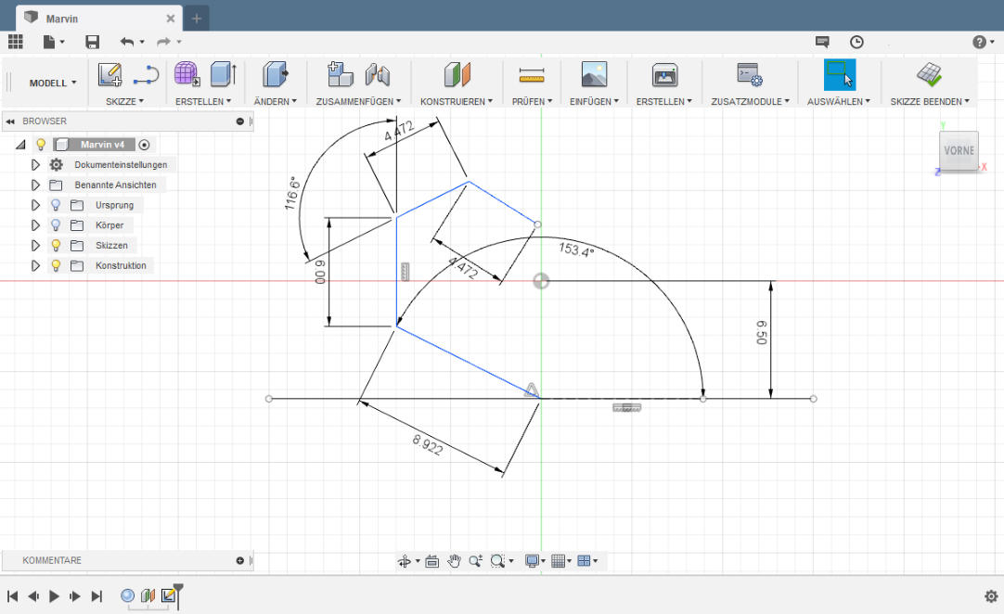Click the Finish Sketch checkmark icon
This screenshot has width=1004, height=614.
(x=929, y=74)
